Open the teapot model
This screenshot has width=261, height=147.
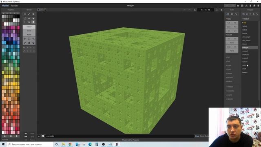[x=245, y=72]
